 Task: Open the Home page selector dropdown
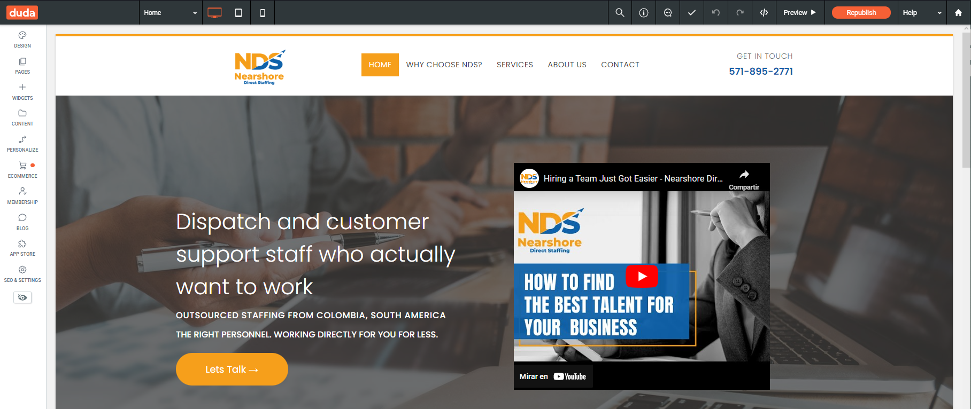point(171,12)
